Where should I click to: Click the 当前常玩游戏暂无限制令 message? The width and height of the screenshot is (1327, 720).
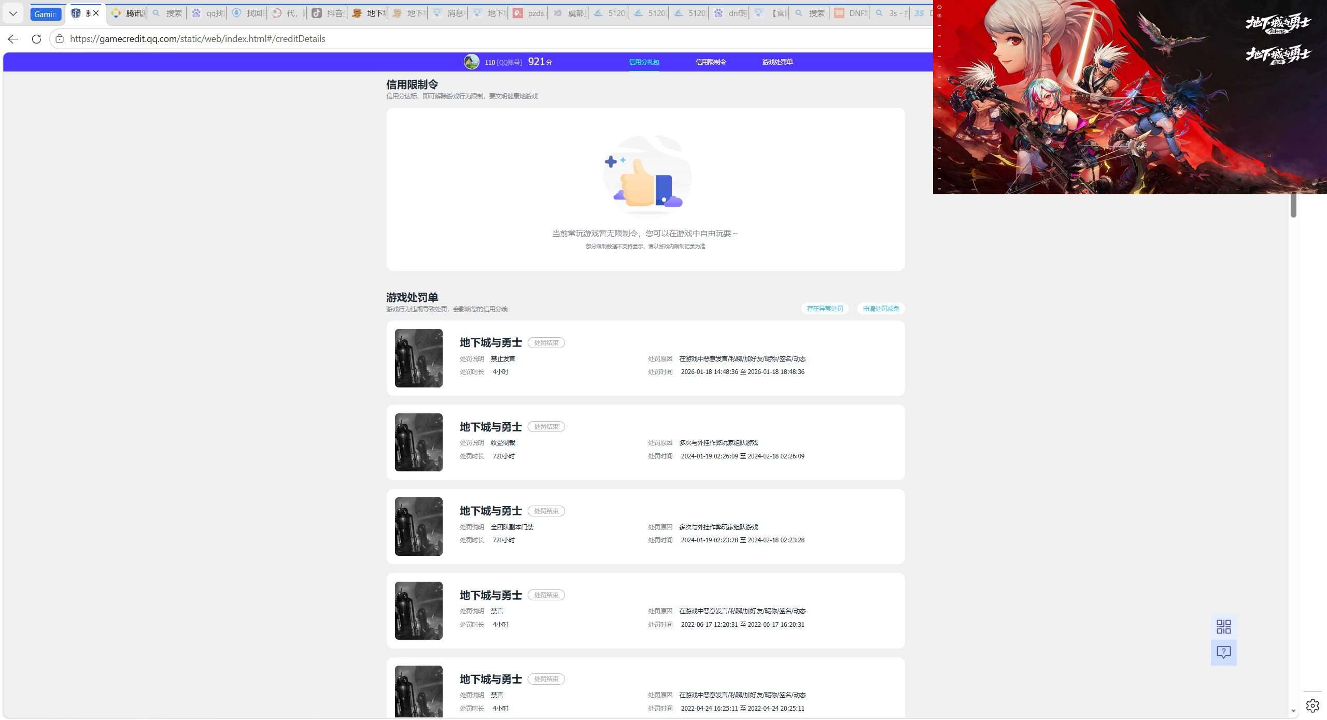[645, 234]
